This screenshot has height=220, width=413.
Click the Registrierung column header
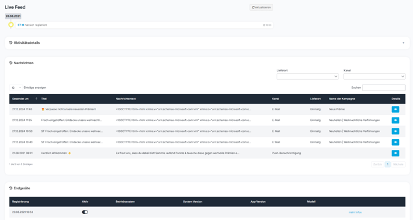20,201
